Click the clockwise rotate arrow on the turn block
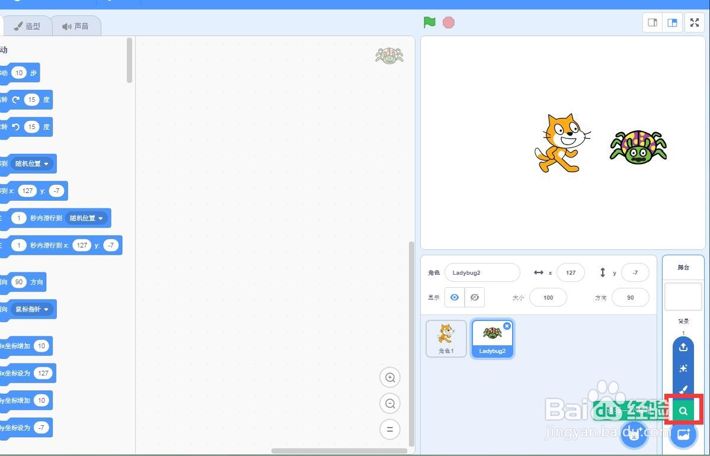Image resolution: width=710 pixels, height=456 pixels. tap(17, 99)
